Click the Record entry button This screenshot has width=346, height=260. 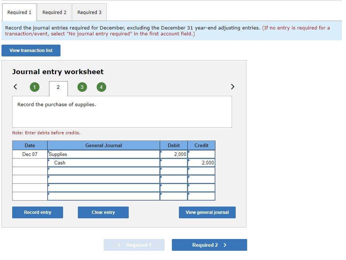click(x=37, y=212)
